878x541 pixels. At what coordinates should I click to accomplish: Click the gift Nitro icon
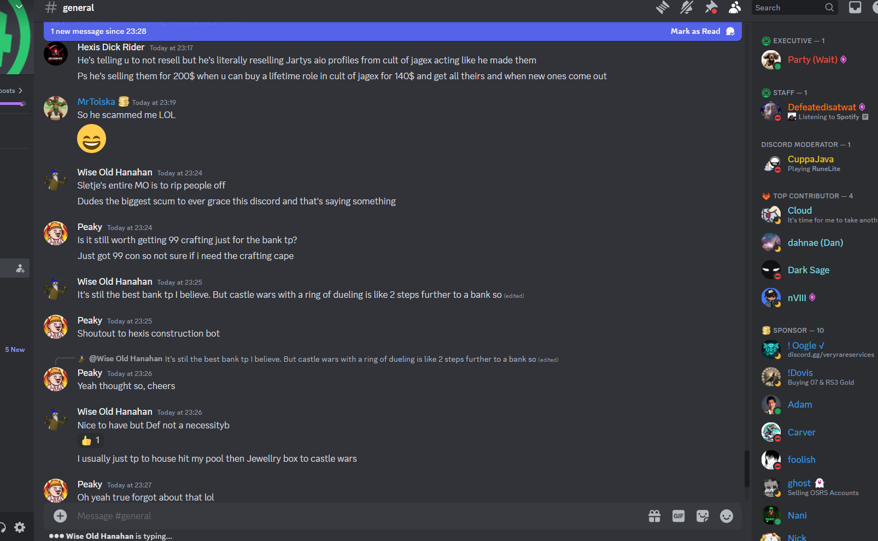(x=654, y=516)
